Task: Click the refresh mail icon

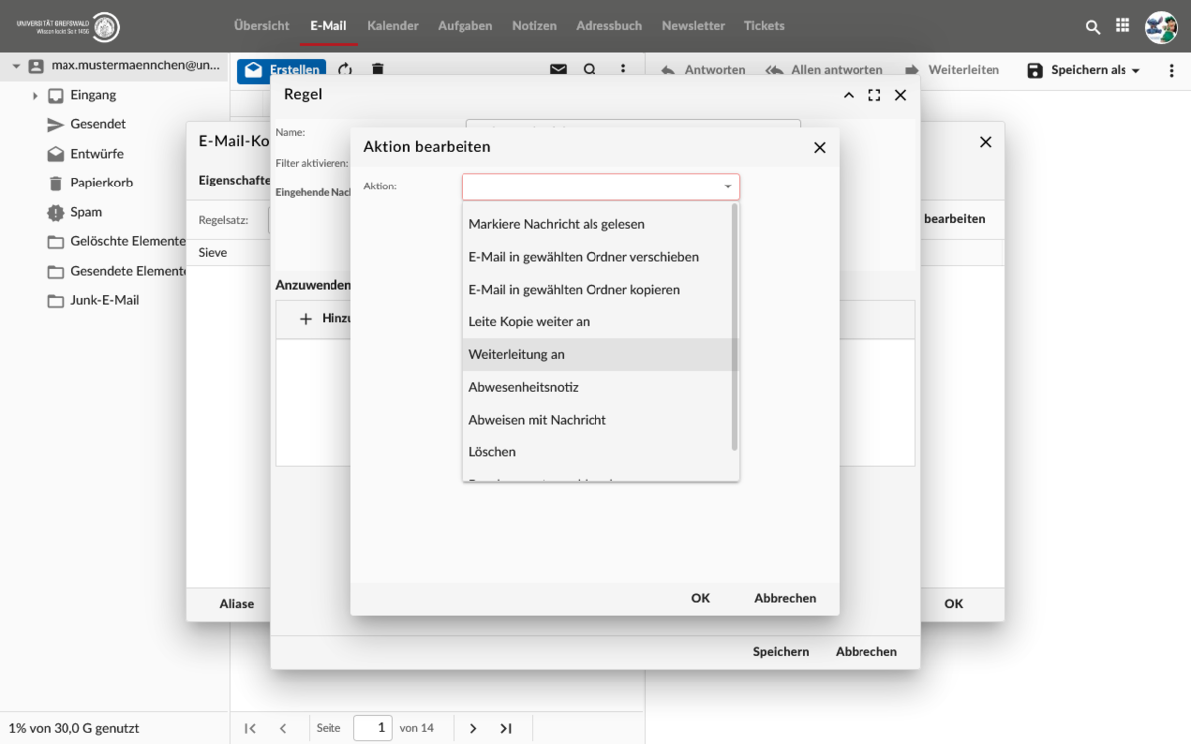Action: click(345, 70)
